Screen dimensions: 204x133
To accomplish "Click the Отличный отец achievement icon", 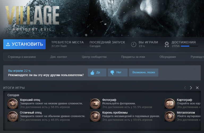I will coord(13,116).
